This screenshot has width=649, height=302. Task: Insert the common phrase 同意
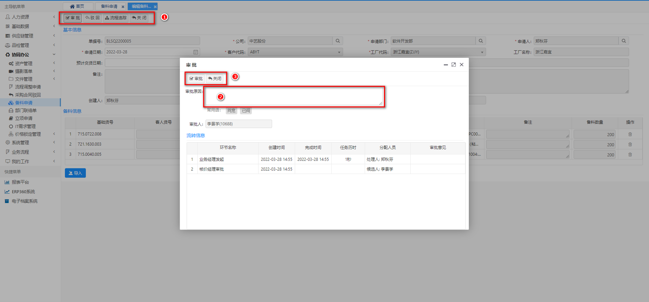click(x=231, y=111)
